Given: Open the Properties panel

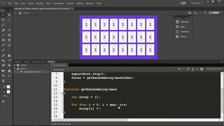Looking at the screenshot, I should [183, 22].
